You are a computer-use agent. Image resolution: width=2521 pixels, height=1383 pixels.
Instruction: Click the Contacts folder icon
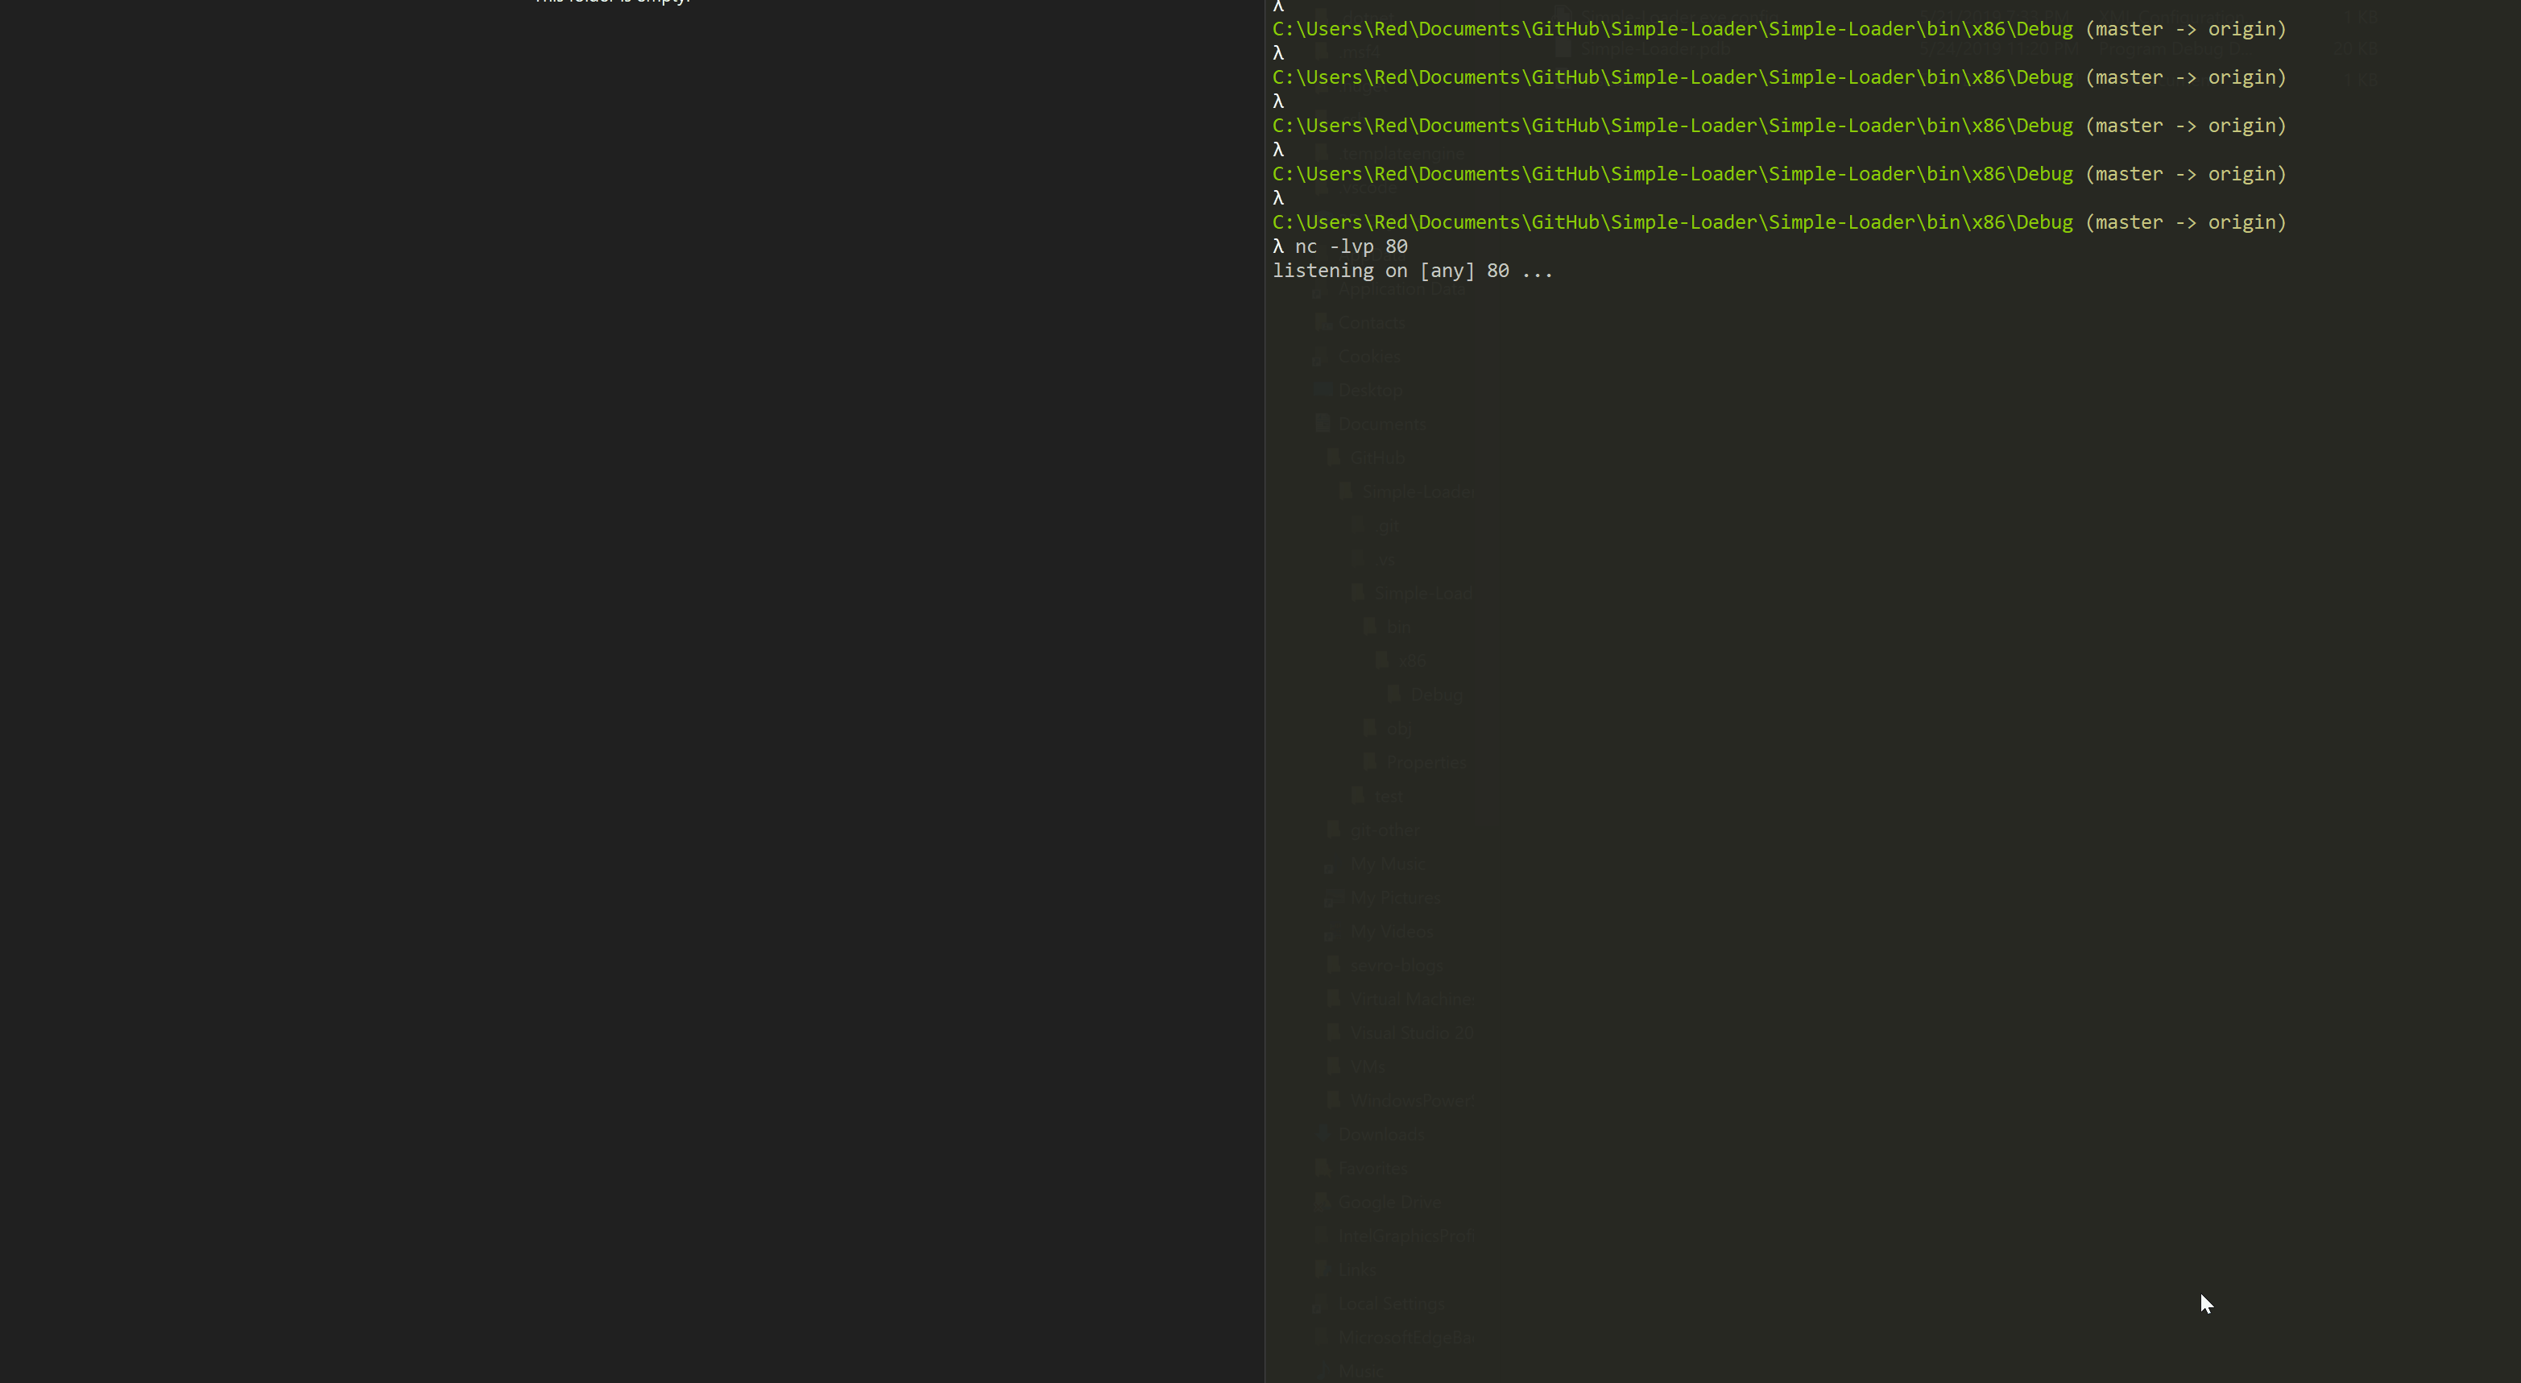[1323, 322]
